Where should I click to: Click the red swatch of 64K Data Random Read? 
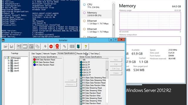pyautogui.click(x=35, y=60)
